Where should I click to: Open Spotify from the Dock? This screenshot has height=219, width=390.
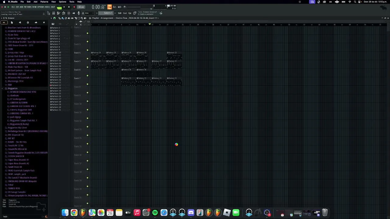[155, 213]
